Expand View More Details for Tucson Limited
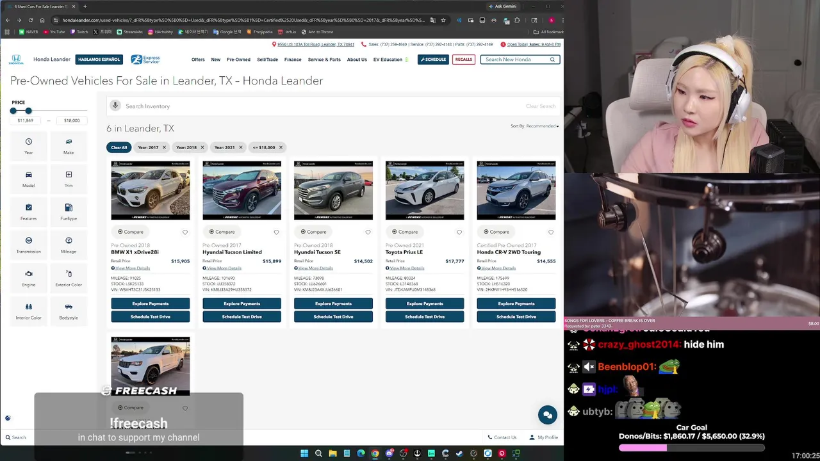This screenshot has height=461, width=820. coord(222,268)
